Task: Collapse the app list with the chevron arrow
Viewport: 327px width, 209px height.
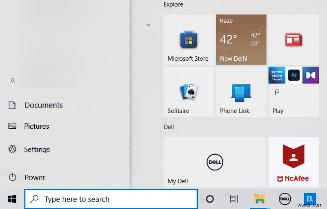Action: click(x=148, y=25)
